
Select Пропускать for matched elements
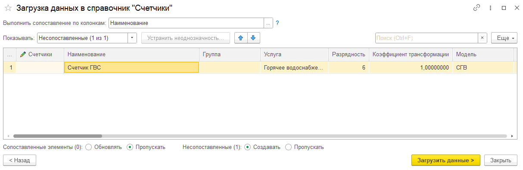click(x=130, y=147)
